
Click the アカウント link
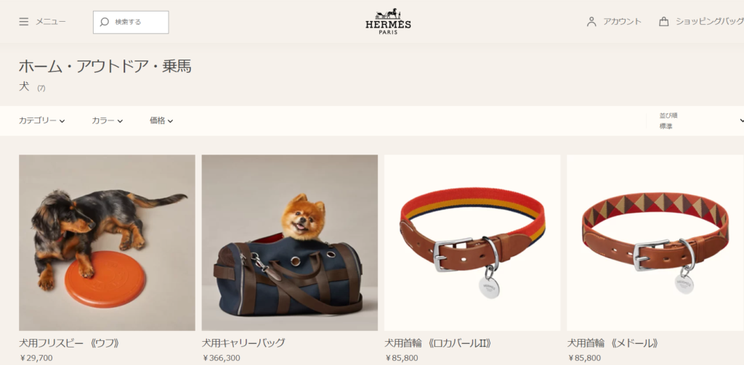coord(622,22)
